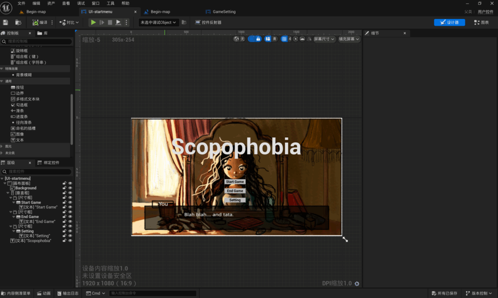This screenshot has height=298, width=498.
Task: Toggle the blue widget outline button
Action: pyautogui.click(x=251, y=39)
